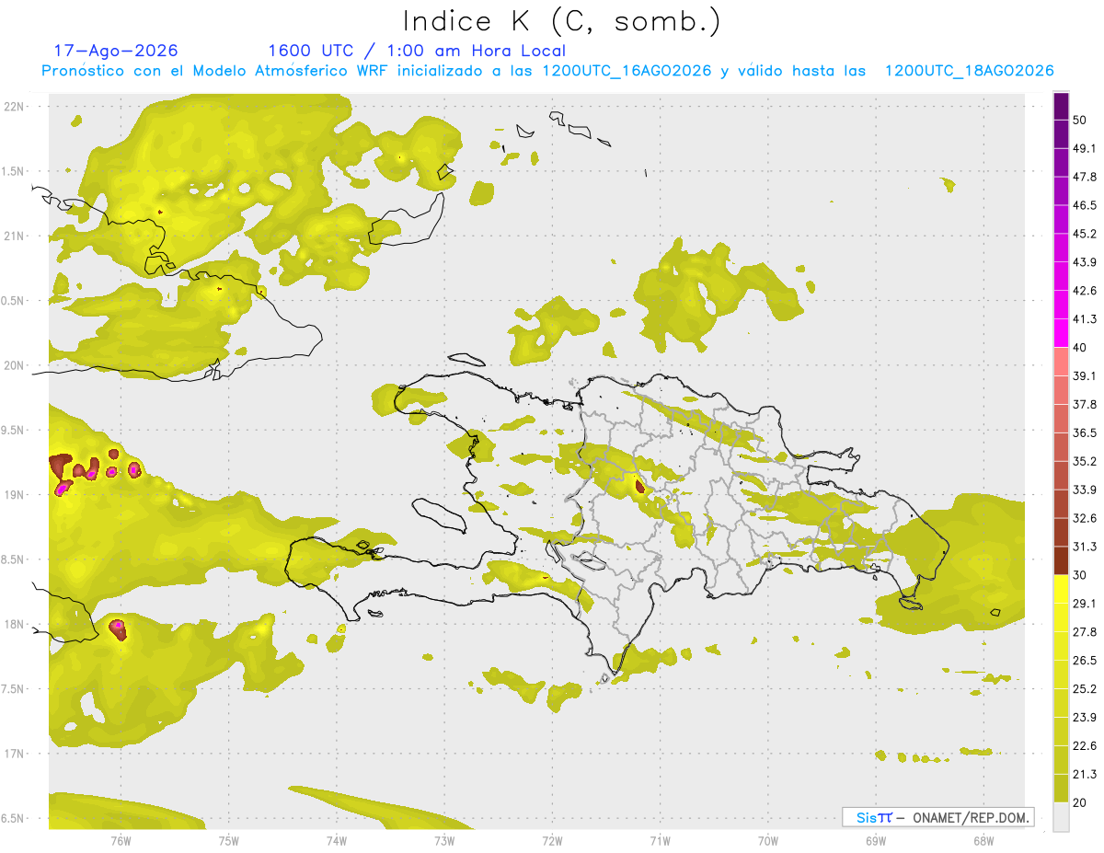Click the 'SisTT - ONAMET/REP.DOM.' credit box
Viewport: 1104px width, 853px height.
[x=938, y=817]
